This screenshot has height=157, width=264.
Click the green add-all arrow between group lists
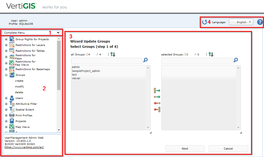click(x=157, y=90)
